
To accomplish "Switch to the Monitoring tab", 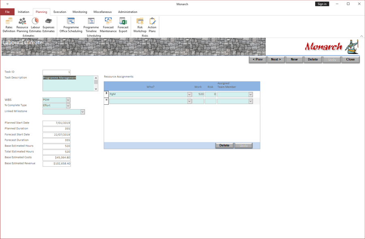I will pos(80,12).
